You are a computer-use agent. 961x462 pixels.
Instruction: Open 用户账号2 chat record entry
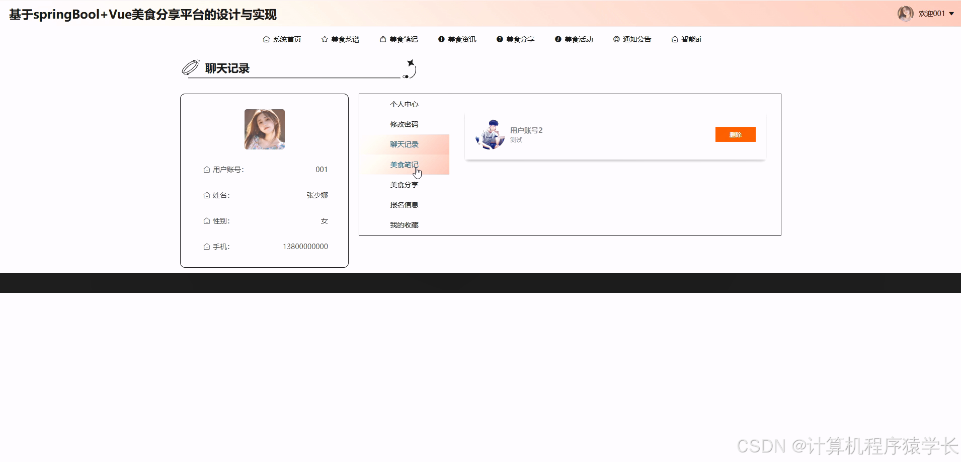pyautogui.click(x=526, y=130)
